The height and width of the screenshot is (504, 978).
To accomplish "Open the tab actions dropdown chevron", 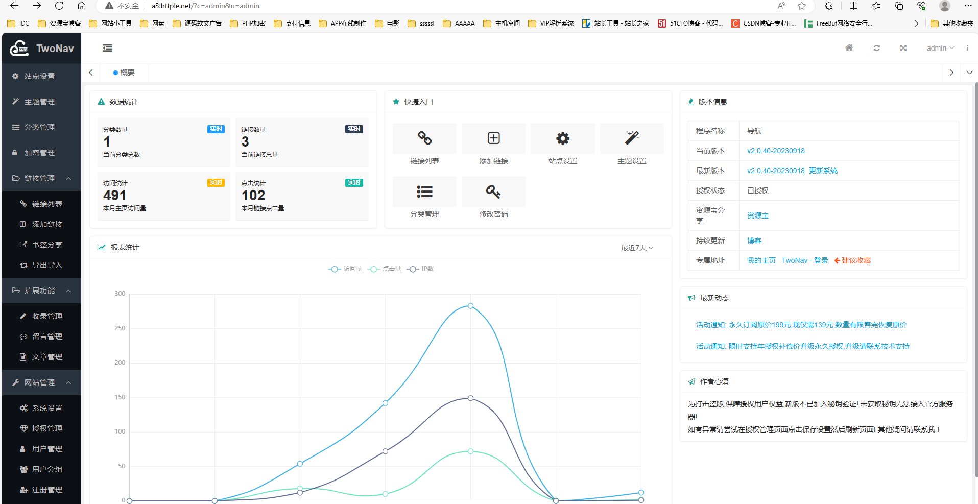I will tap(969, 73).
